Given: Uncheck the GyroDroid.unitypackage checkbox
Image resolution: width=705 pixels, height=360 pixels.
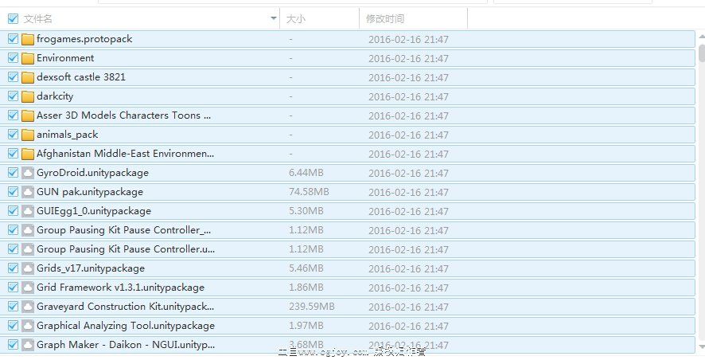Looking at the screenshot, I should [x=13, y=172].
